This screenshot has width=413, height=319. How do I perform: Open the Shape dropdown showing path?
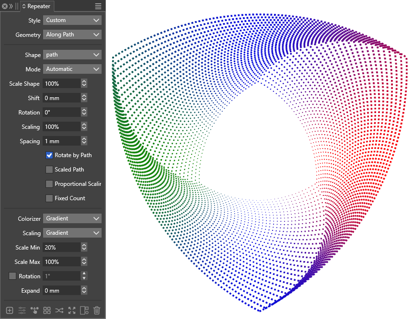coord(72,55)
